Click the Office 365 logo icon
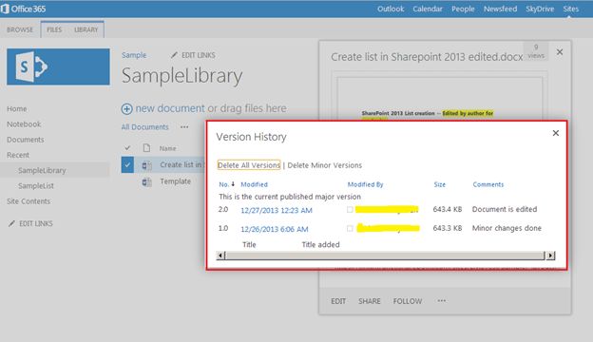 tap(5, 9)
